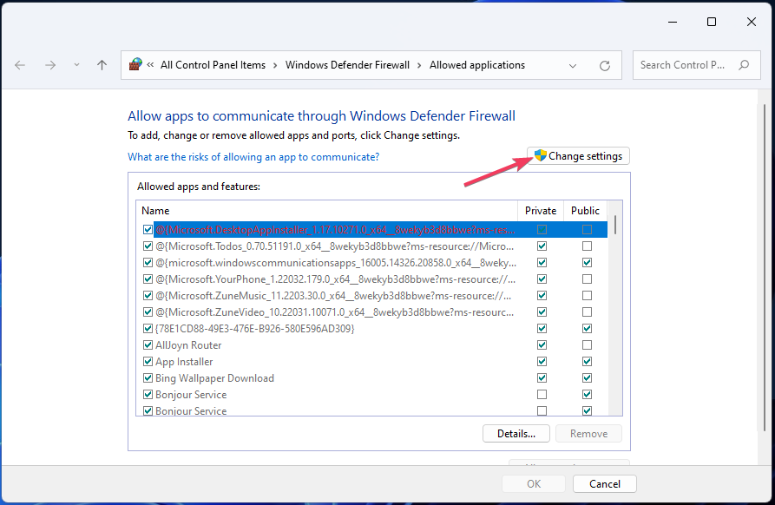The image size is (775, 505).
Task: Toggle the Microsoft.Todos row checkbox
Action: (x=148, y=246)
